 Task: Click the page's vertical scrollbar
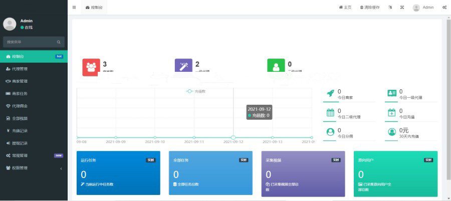[447, 100]
